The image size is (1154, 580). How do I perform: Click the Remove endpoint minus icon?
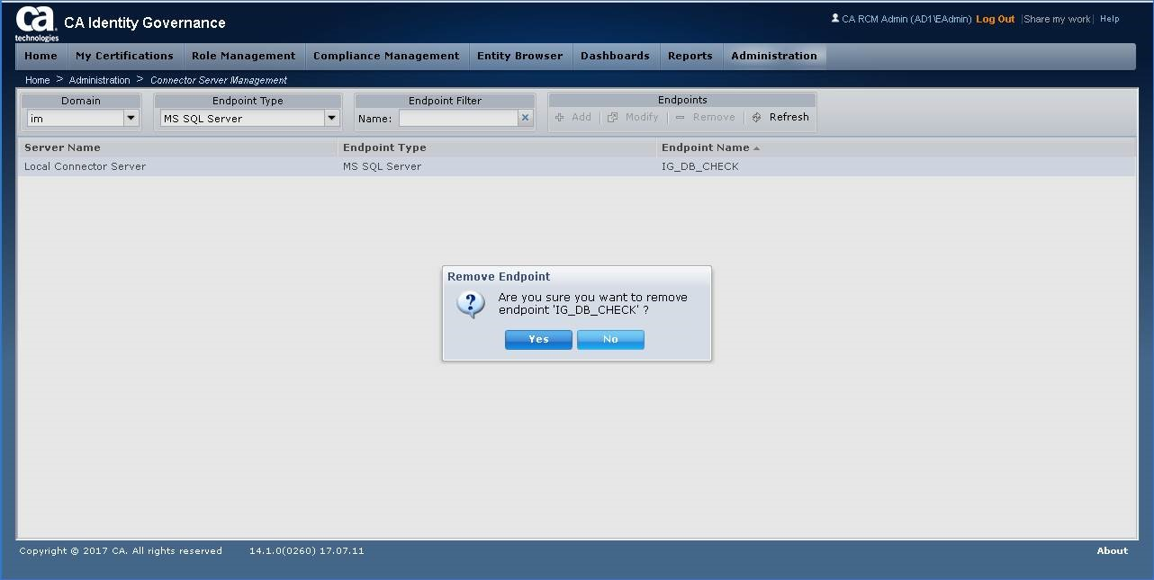click(x=681, y=118)
